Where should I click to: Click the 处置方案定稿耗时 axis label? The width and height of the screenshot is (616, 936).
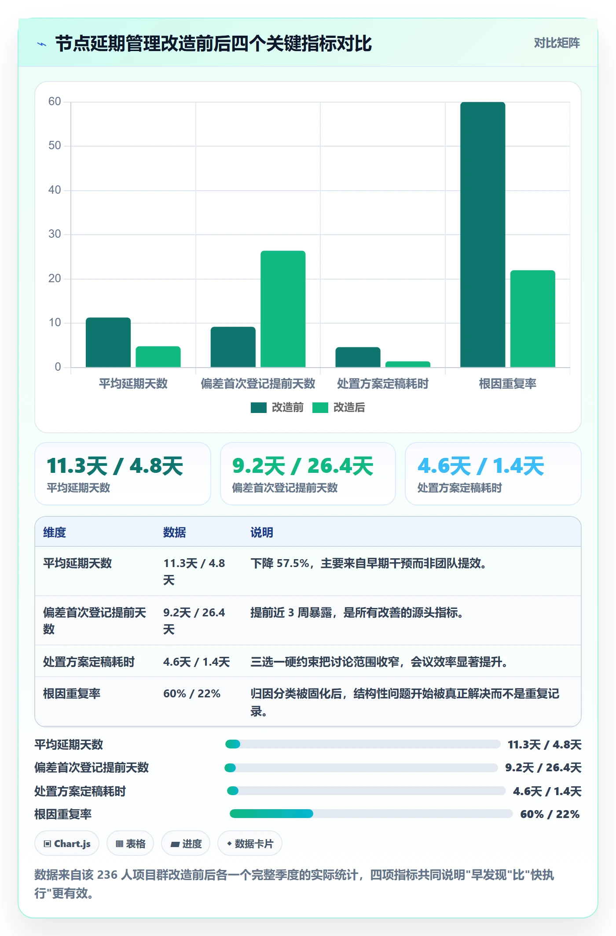point(383,384)
